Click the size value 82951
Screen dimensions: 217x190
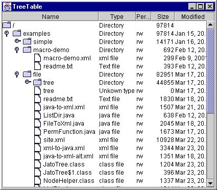coord(165,75)
